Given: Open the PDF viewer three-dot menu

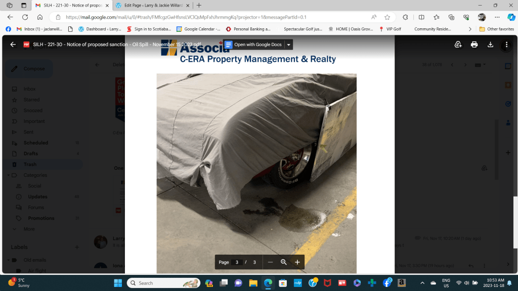Looking at the screenshot, I should pyautogui.click(x=506, y=44).
